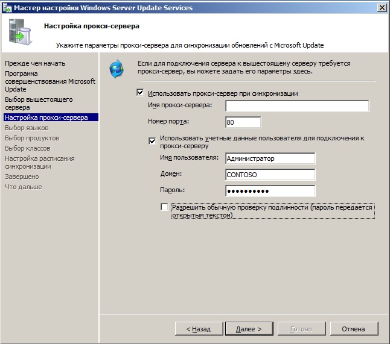Click the 'Имя прокси-сервера:' label
The width and height of the screenshot is (390, 344).
180,105
